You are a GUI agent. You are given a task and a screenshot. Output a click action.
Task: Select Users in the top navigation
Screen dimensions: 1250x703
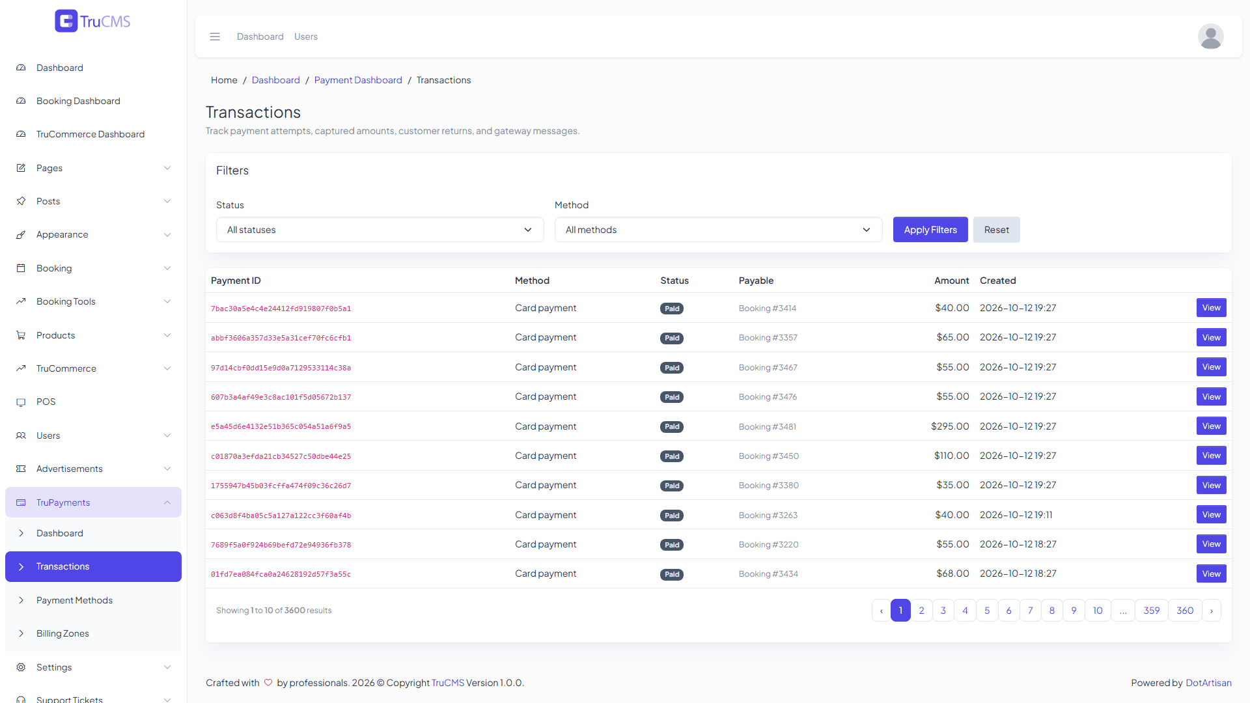(306, 36)
